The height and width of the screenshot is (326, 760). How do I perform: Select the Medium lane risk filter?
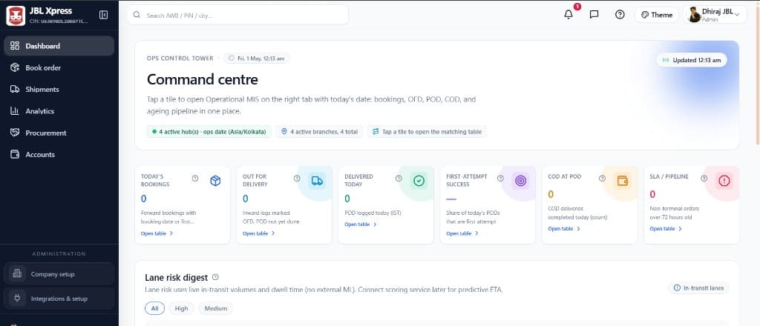(216, 308)
